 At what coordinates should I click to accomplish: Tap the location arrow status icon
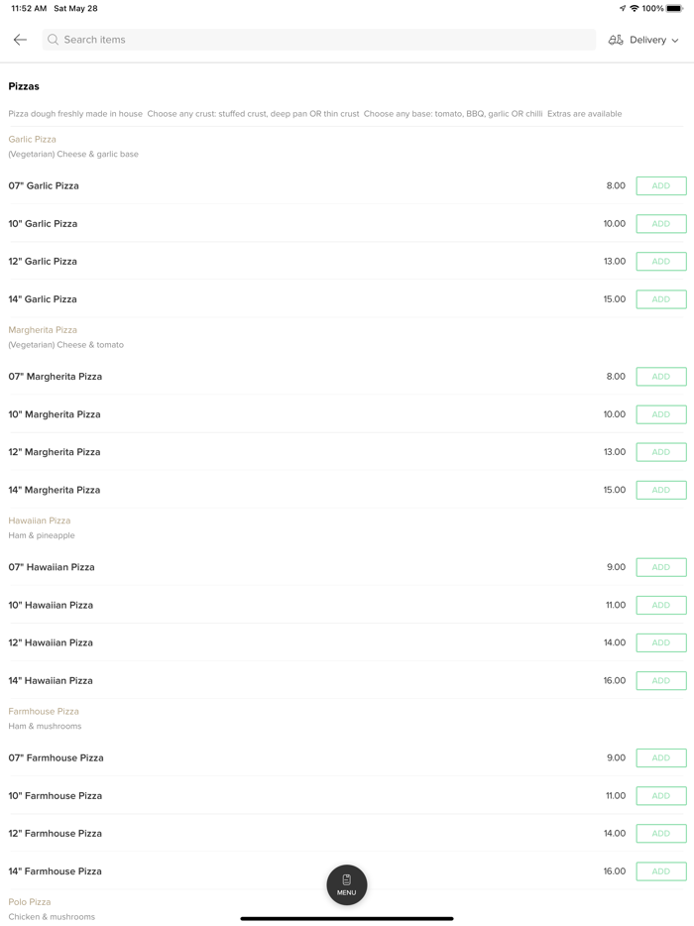pyautogui.click(x=623, y=9)
